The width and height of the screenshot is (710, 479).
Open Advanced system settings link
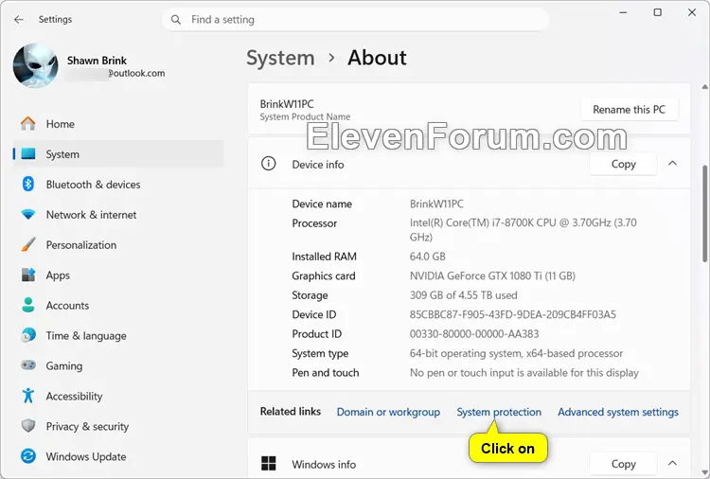click(618, 412)
